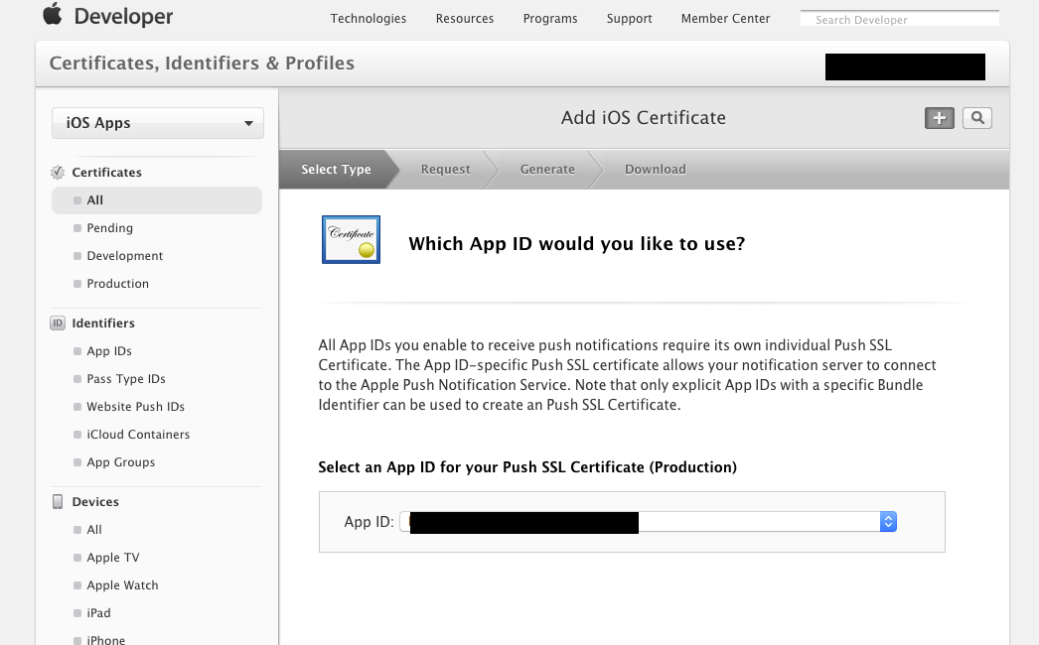The height and width of the screenshot is (645, 1039).
Task: Click the Apple logo icon
Action: pos(52,16)
